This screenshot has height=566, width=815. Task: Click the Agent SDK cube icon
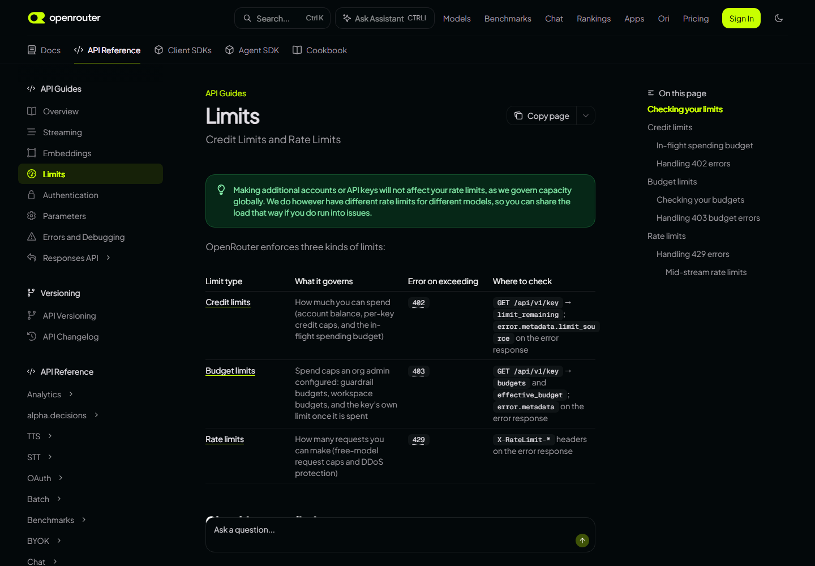pos(229,50)
